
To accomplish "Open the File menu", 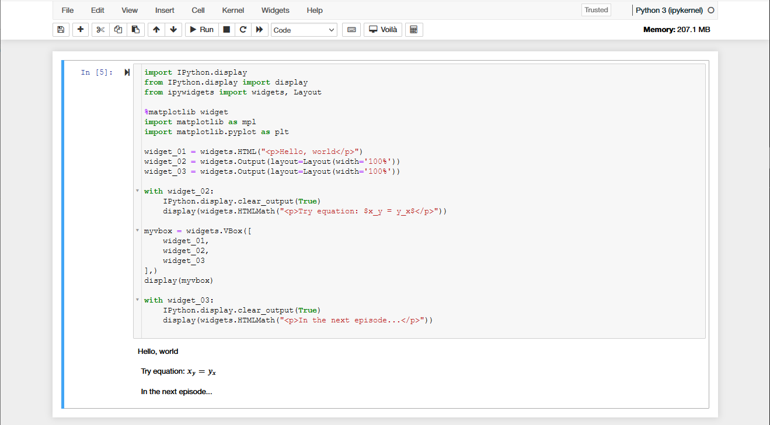I will click(x=68, y=10).
